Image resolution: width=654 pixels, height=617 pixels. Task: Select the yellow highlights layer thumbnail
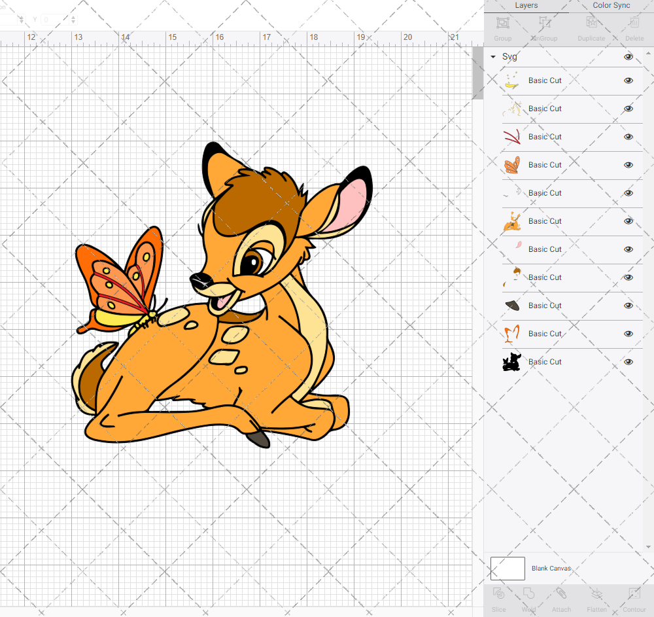(512, 80)
